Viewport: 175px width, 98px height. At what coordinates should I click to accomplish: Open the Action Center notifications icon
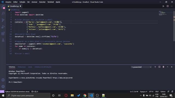pos(171,96)
